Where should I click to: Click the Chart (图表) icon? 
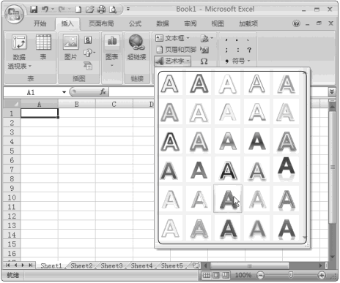pyautogui.click(x=112, y=50)
